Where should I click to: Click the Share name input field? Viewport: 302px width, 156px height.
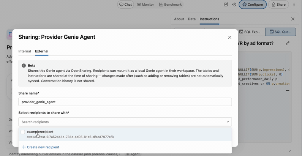point(125,102)
